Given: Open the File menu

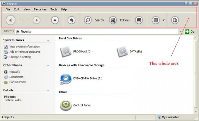Looking at the screenshot, I should [8, 9].
